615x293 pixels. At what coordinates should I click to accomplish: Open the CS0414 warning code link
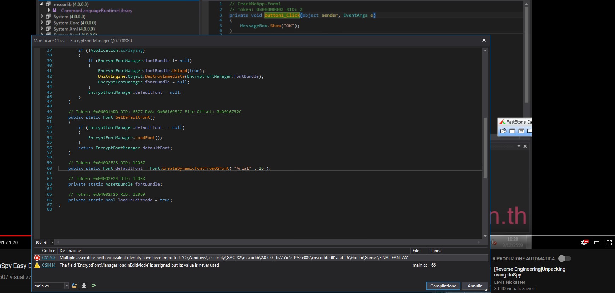49,265
